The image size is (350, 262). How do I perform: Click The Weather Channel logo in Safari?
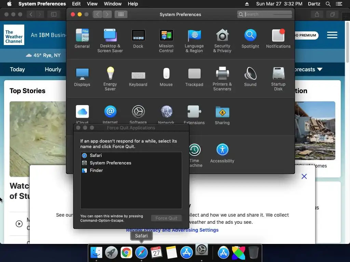tap(14, 35)
